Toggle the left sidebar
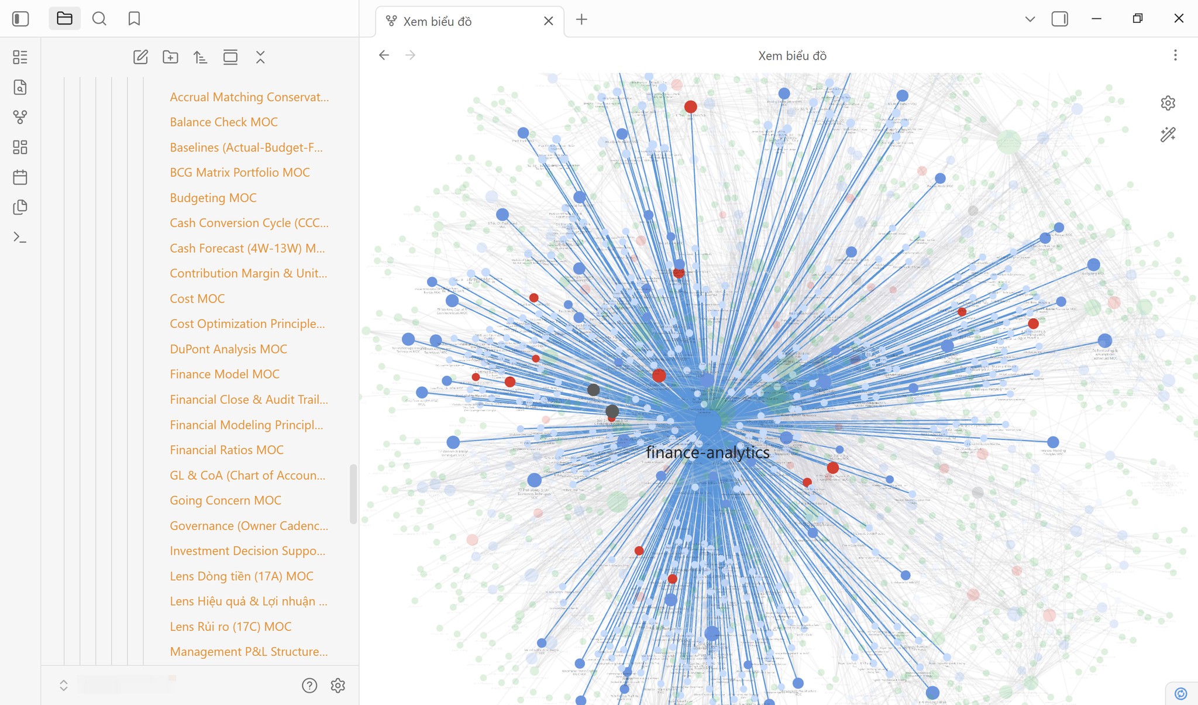Viewport: 1198px width, 705px height. coord(20,19)
